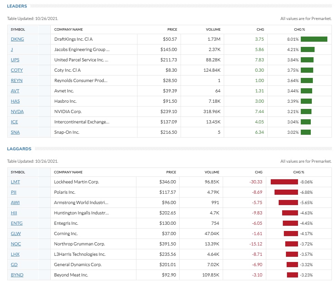336x283 pixels.
Task: Select the Lockheed Martin Corp. name
Action: pos(77,182)
